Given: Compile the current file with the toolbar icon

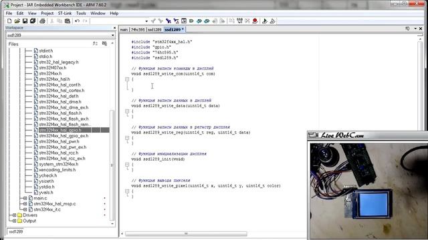Looking at the screenshot, I should coord(232,21).
